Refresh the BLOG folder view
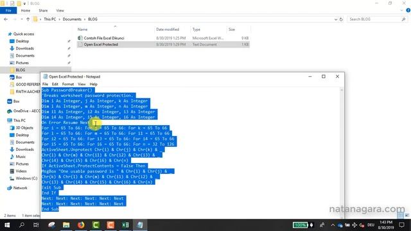This screenshot has height=231, width=411. (x=341, y=19)
